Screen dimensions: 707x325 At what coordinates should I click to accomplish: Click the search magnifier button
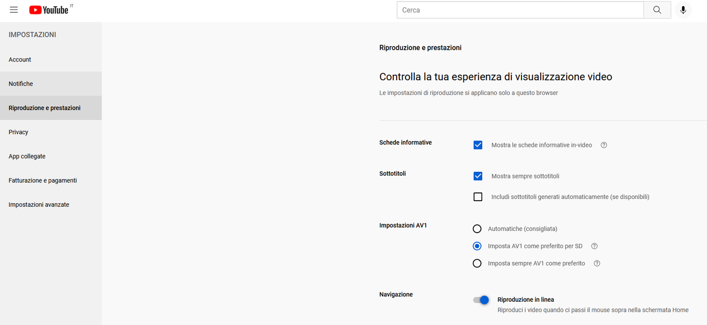[x=657, y=10]
